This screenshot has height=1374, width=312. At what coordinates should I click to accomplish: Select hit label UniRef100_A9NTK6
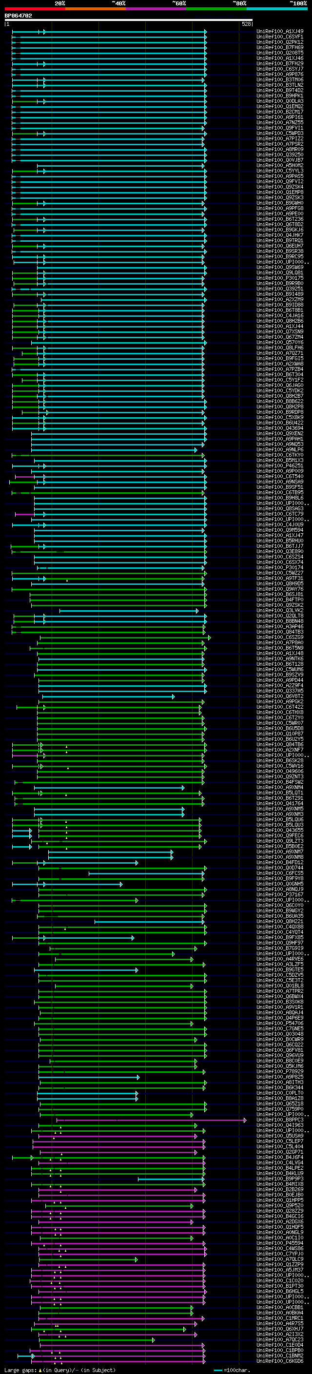280,659
